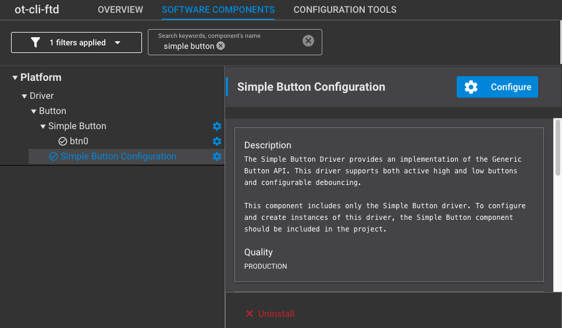562x328 pixels.
Task: Collapse the Platform tree node
Action: pyautogui.click(x=15, y=77)
